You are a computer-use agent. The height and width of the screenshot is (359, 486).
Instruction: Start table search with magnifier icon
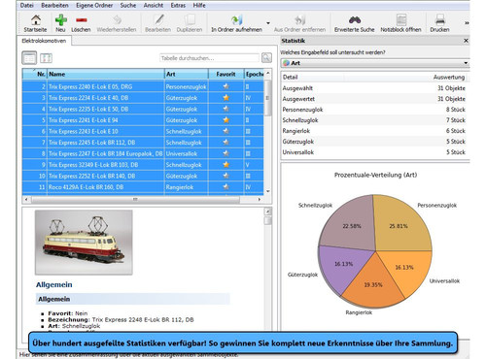pos(266,58)
